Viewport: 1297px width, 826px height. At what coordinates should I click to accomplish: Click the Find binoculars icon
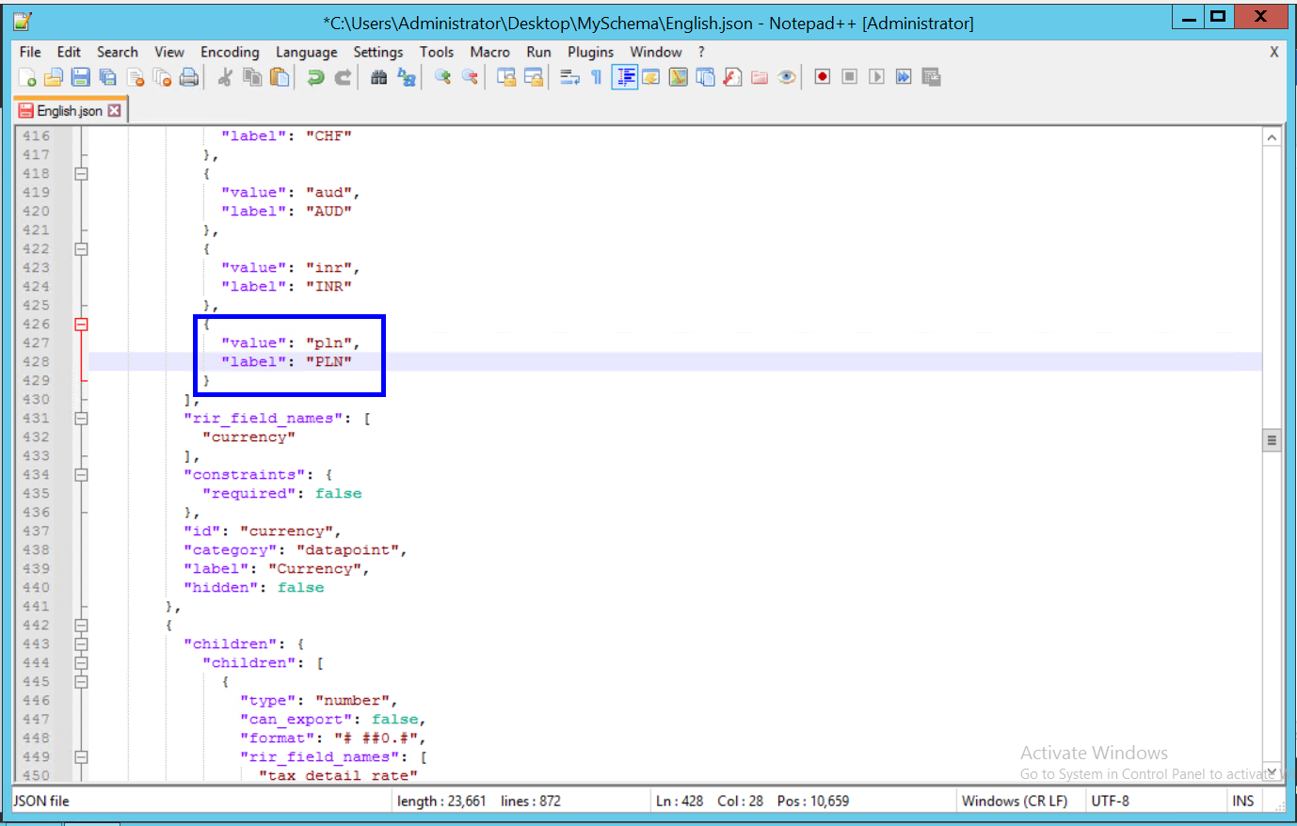click(x=379, y=77)
